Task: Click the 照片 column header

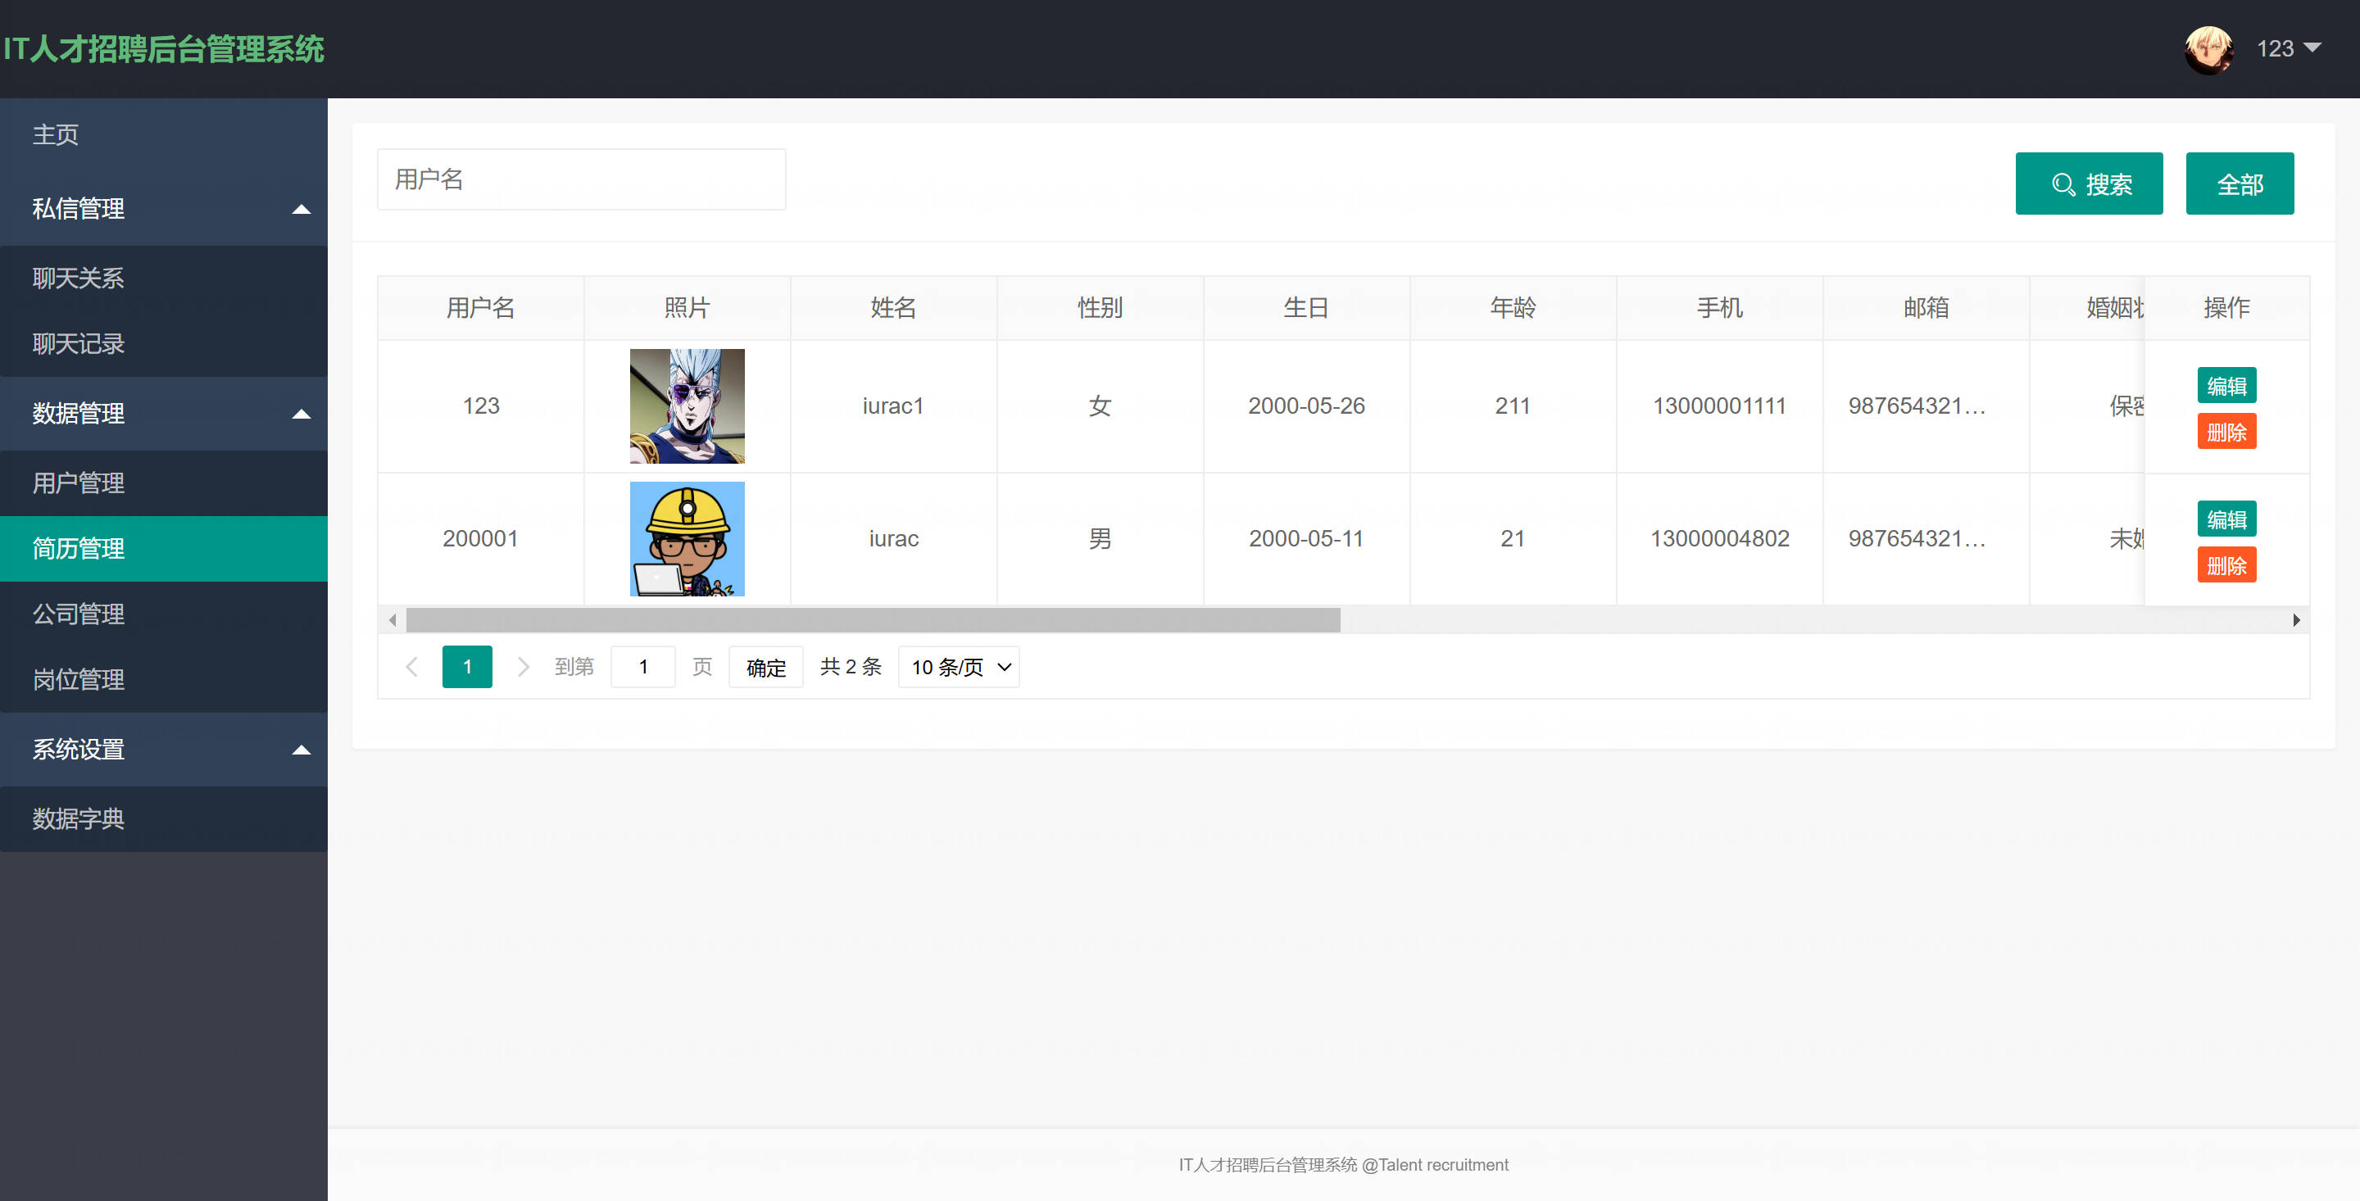Action: coord(688,308)
